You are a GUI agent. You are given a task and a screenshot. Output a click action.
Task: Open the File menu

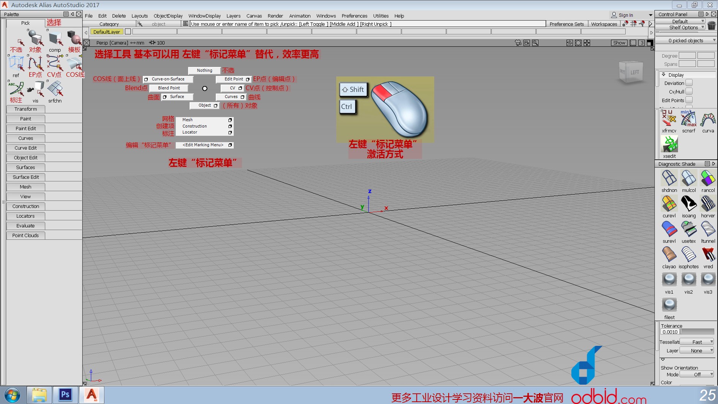(89, 16)
